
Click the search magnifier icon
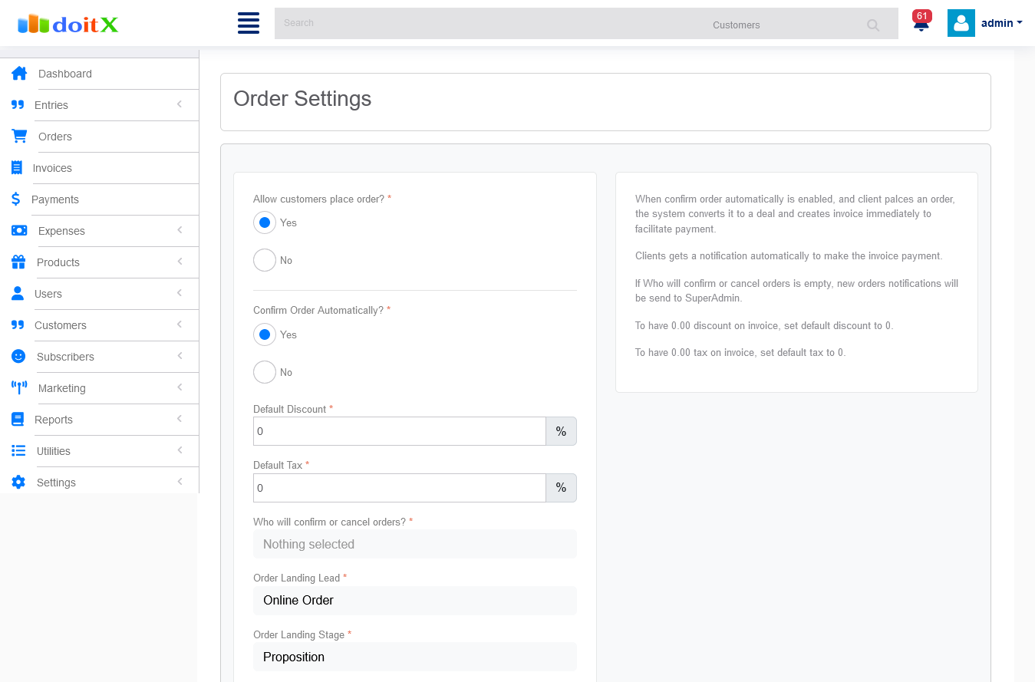click(x=873, y=25)
